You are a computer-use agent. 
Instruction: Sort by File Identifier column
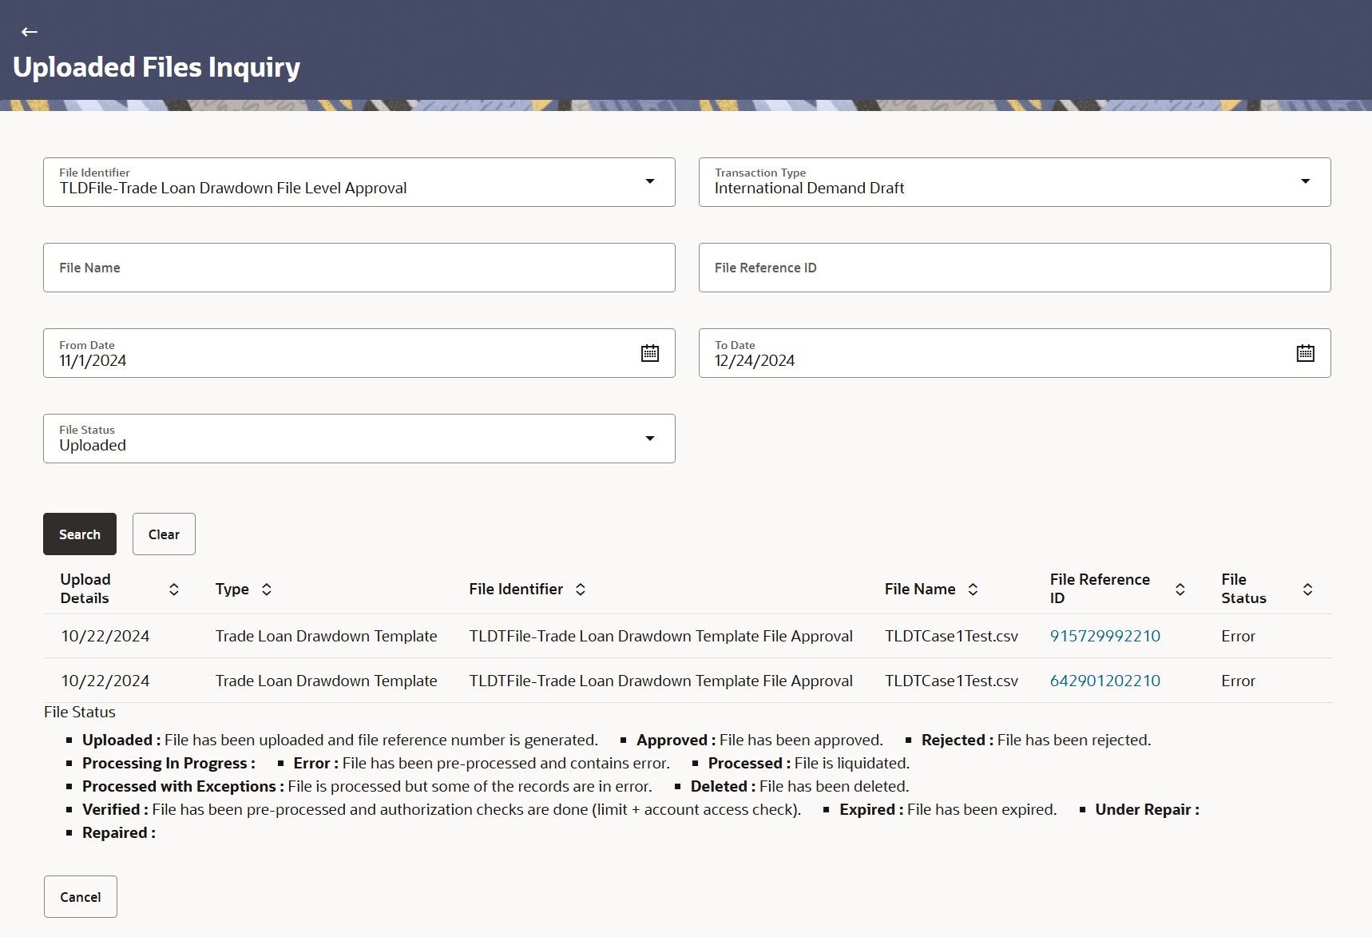point(581,590)
